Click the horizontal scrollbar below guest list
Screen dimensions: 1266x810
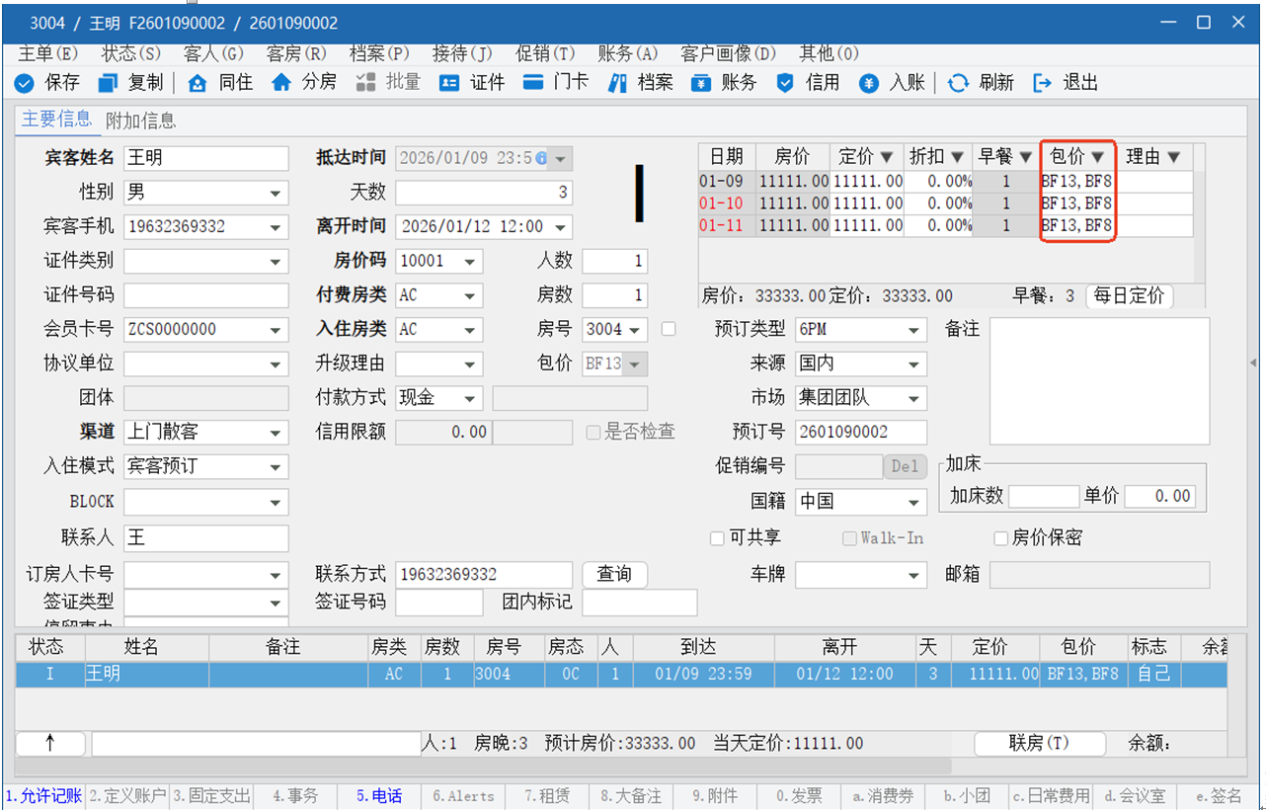(x=484, y=766)
